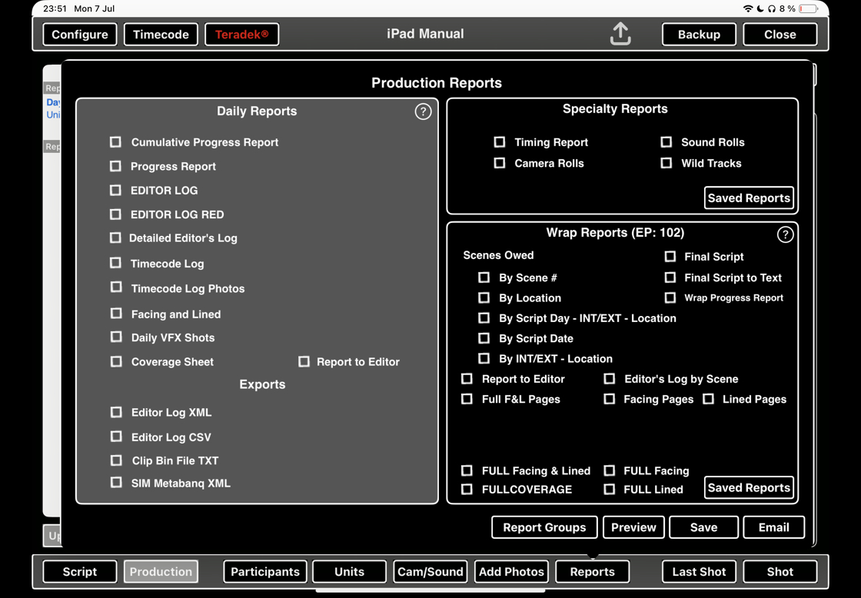
Task: Click the Backup button
Action: point(699,34)
